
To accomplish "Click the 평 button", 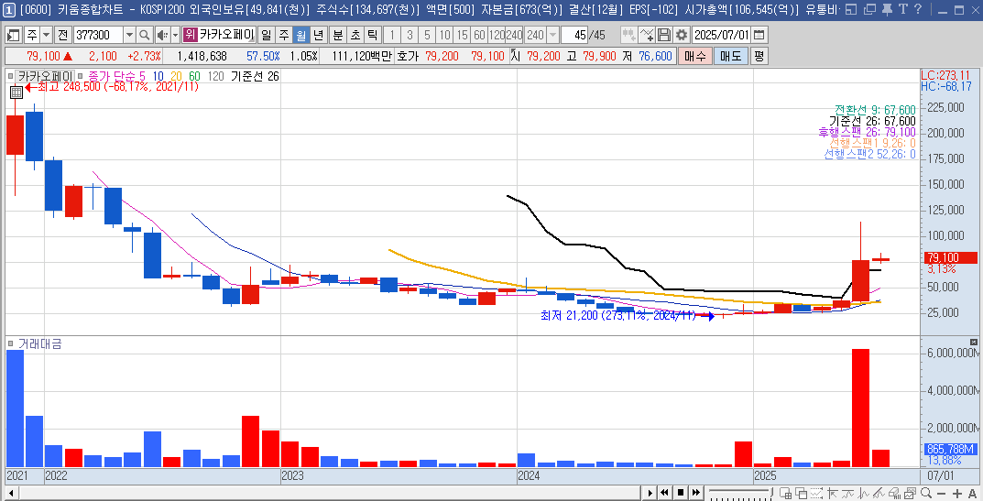I will pyautogui.click(x=759, y=56).
